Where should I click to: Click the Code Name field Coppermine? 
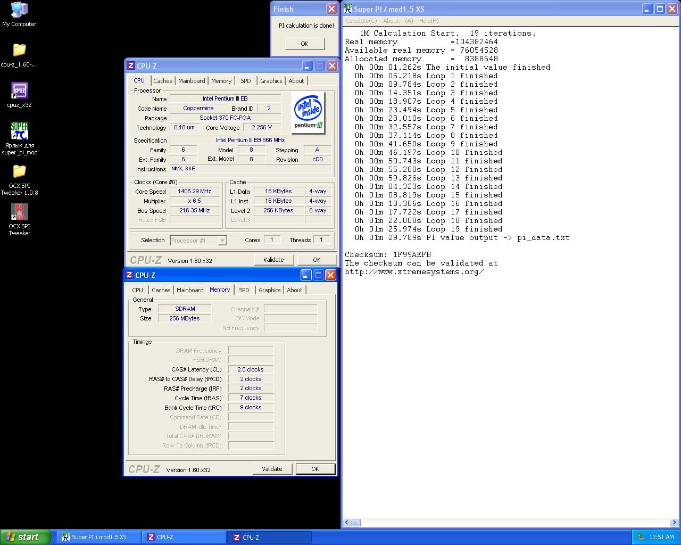(198, 109)
